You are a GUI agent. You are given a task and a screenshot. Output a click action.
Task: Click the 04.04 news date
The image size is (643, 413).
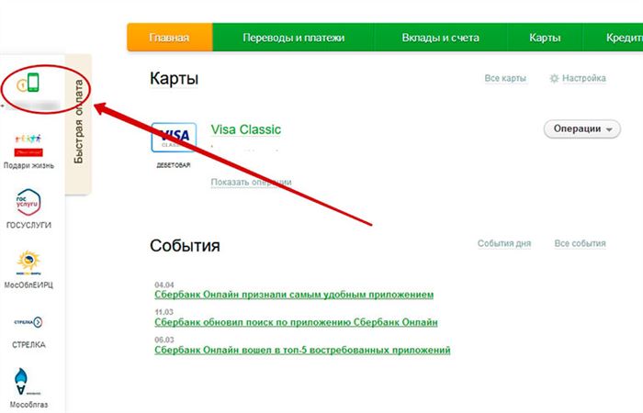coord(164,285)
